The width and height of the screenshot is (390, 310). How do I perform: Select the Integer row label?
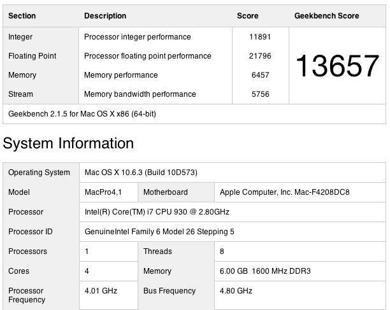click(x=20, y=37)
